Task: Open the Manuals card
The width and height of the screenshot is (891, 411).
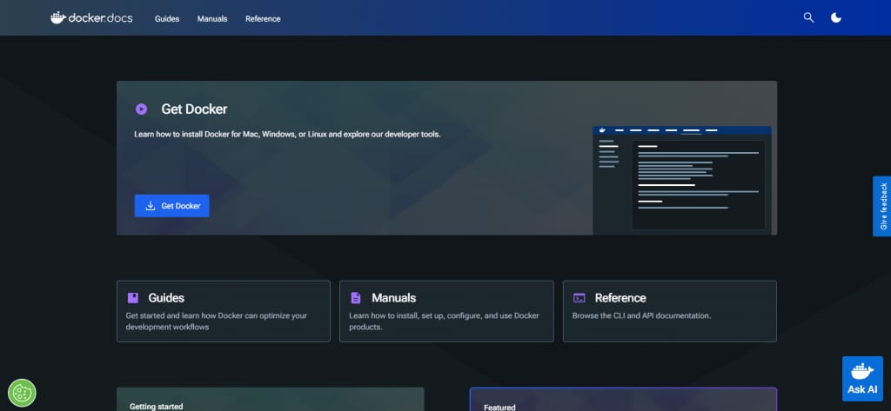Action: [x=446, y=311]
